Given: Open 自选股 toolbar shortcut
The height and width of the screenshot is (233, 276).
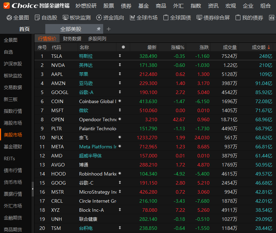Looking at the screenshot, I should pos(46,18).
